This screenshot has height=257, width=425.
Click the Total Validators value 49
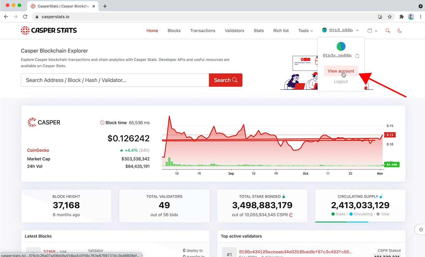164,205
